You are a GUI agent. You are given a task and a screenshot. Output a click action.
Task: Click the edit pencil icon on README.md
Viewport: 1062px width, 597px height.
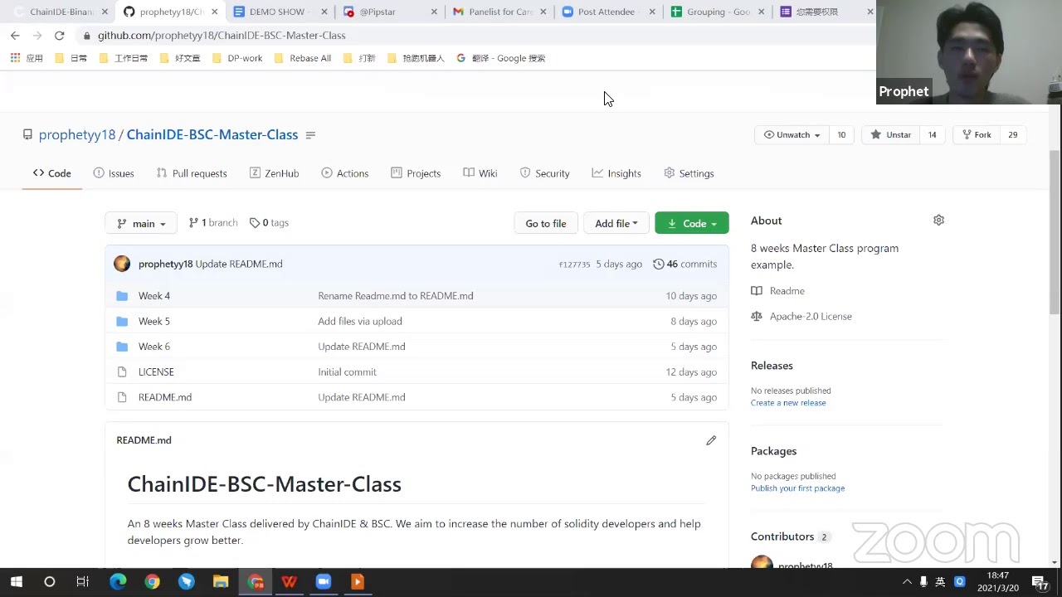[x=711, y=440]
